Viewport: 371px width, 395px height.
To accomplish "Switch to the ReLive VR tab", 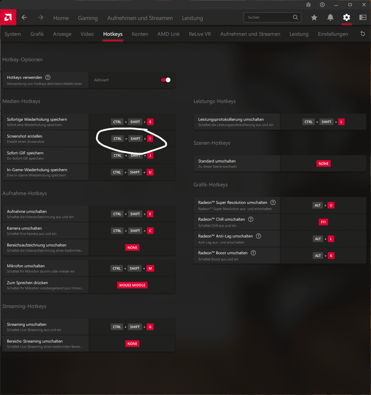I will 200,34.
